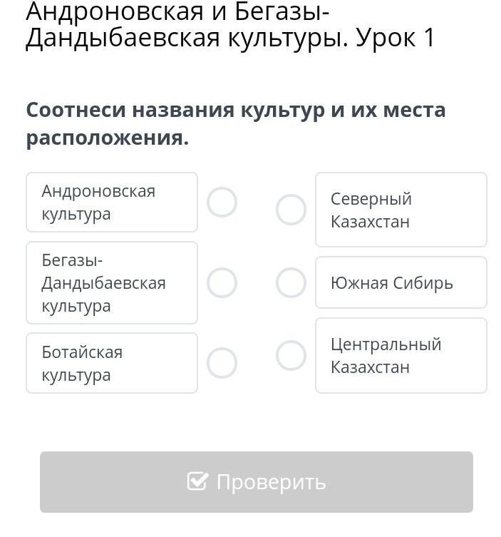The width and height of the screenshot is (501, 537).
Task: Choose the Бегазы-Дандыбаевская культура card
Action: coord(112,283)
